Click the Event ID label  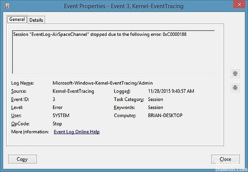pyautogui.click(x=20, y=99)
